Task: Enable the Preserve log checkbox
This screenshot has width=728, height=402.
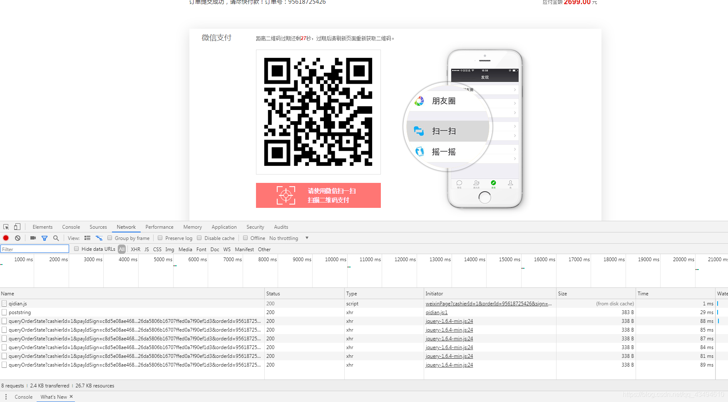Action: click(160, 238)
